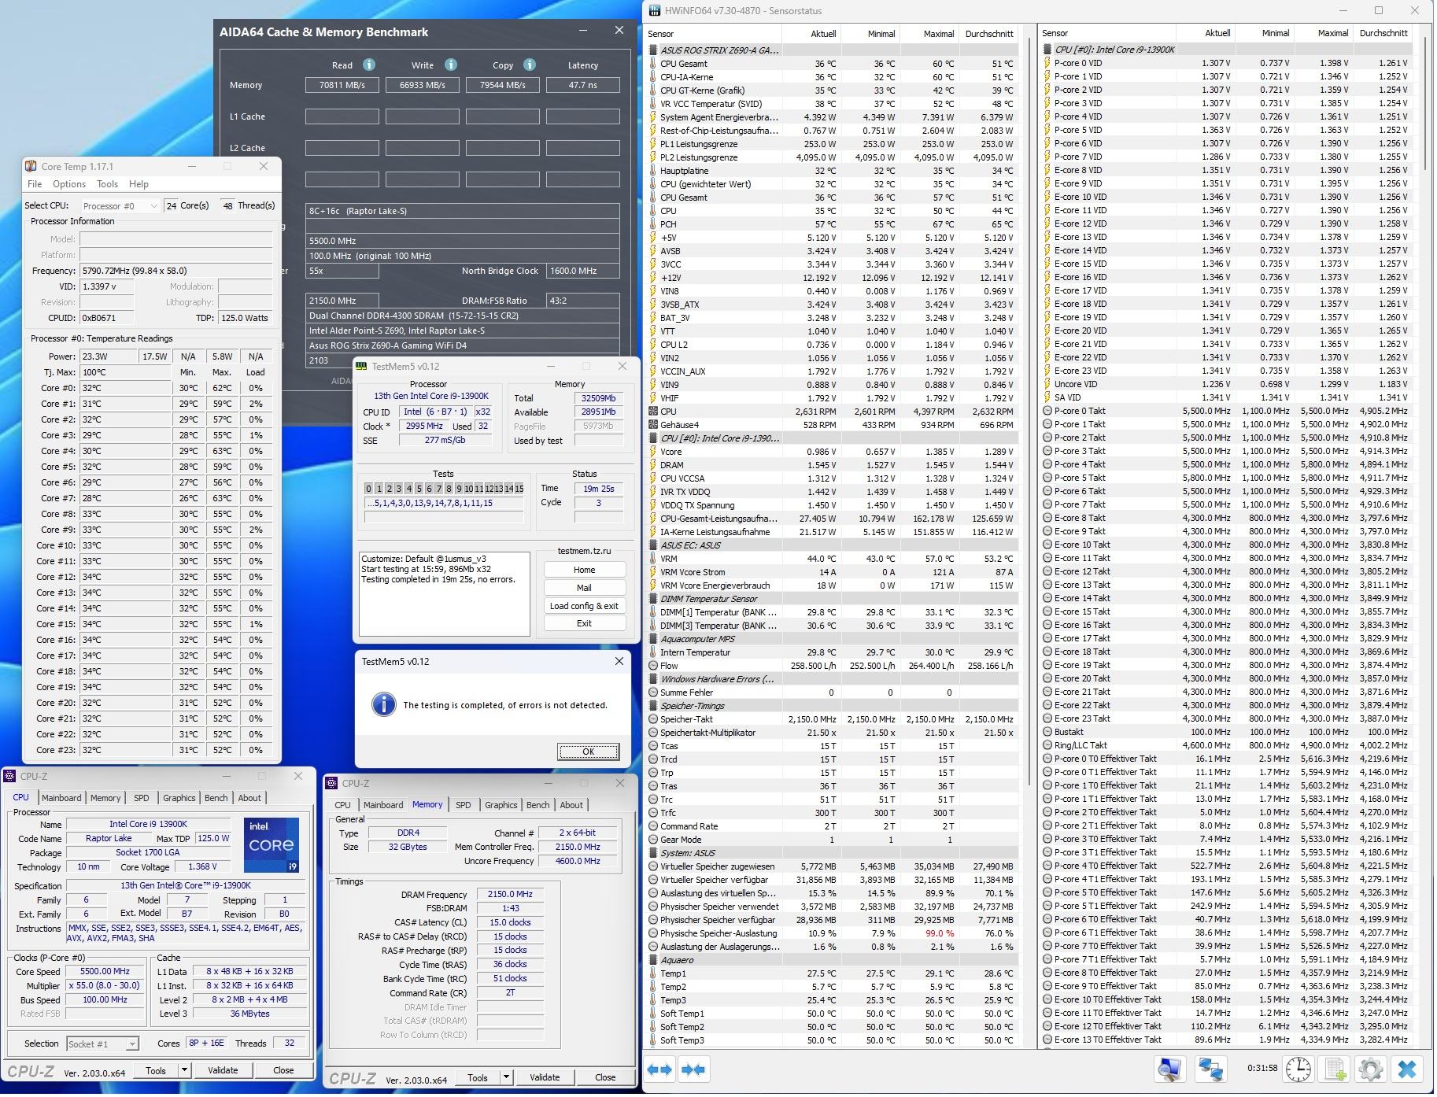Image resolution: width=1437 pixels, height=1097 pixels.
Task: Open the Core Temp Options menu
Action: 69,184
